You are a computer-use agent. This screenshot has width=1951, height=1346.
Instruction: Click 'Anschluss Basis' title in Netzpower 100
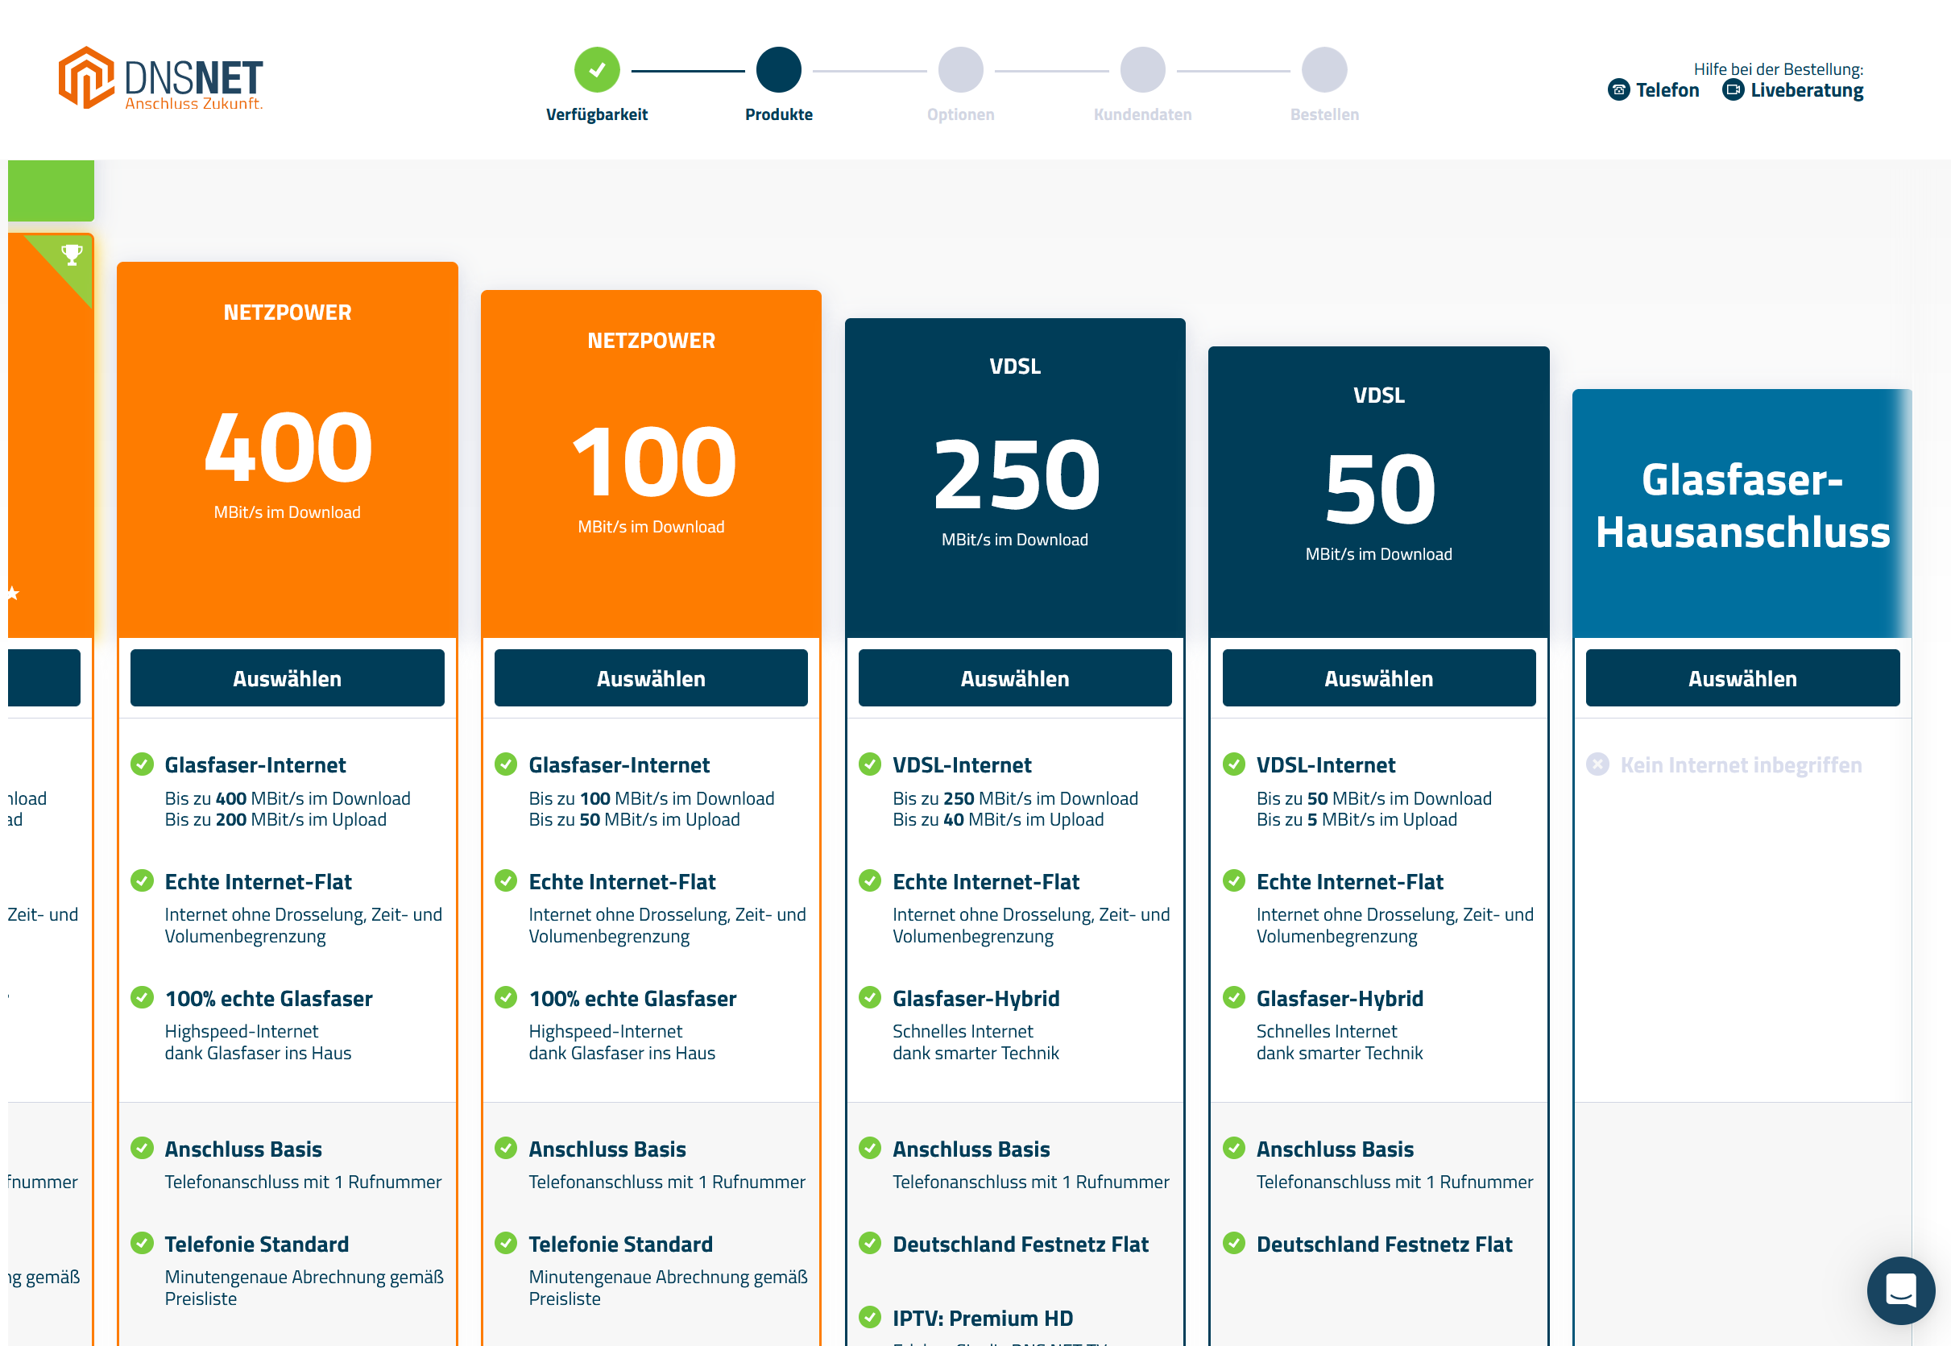[x=607, y=1149]
